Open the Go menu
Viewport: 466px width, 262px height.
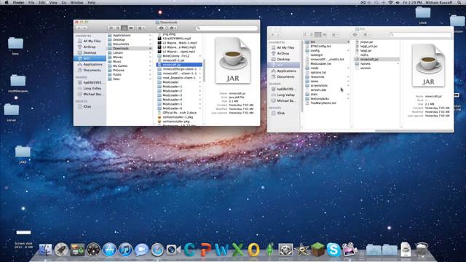[64, 2]
